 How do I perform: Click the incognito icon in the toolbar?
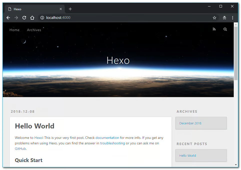pyautogui.click(x=224, y=18)
